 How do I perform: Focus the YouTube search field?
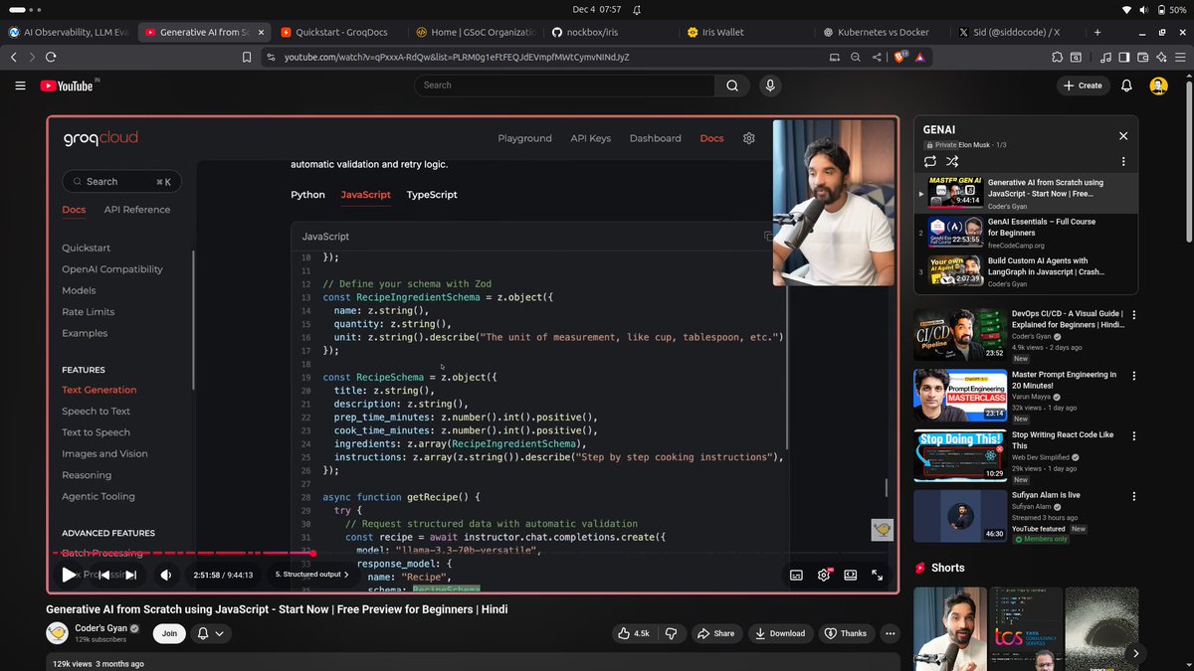[x=564, y=85]
